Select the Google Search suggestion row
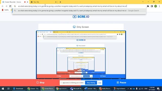 [x=79, y=11]
